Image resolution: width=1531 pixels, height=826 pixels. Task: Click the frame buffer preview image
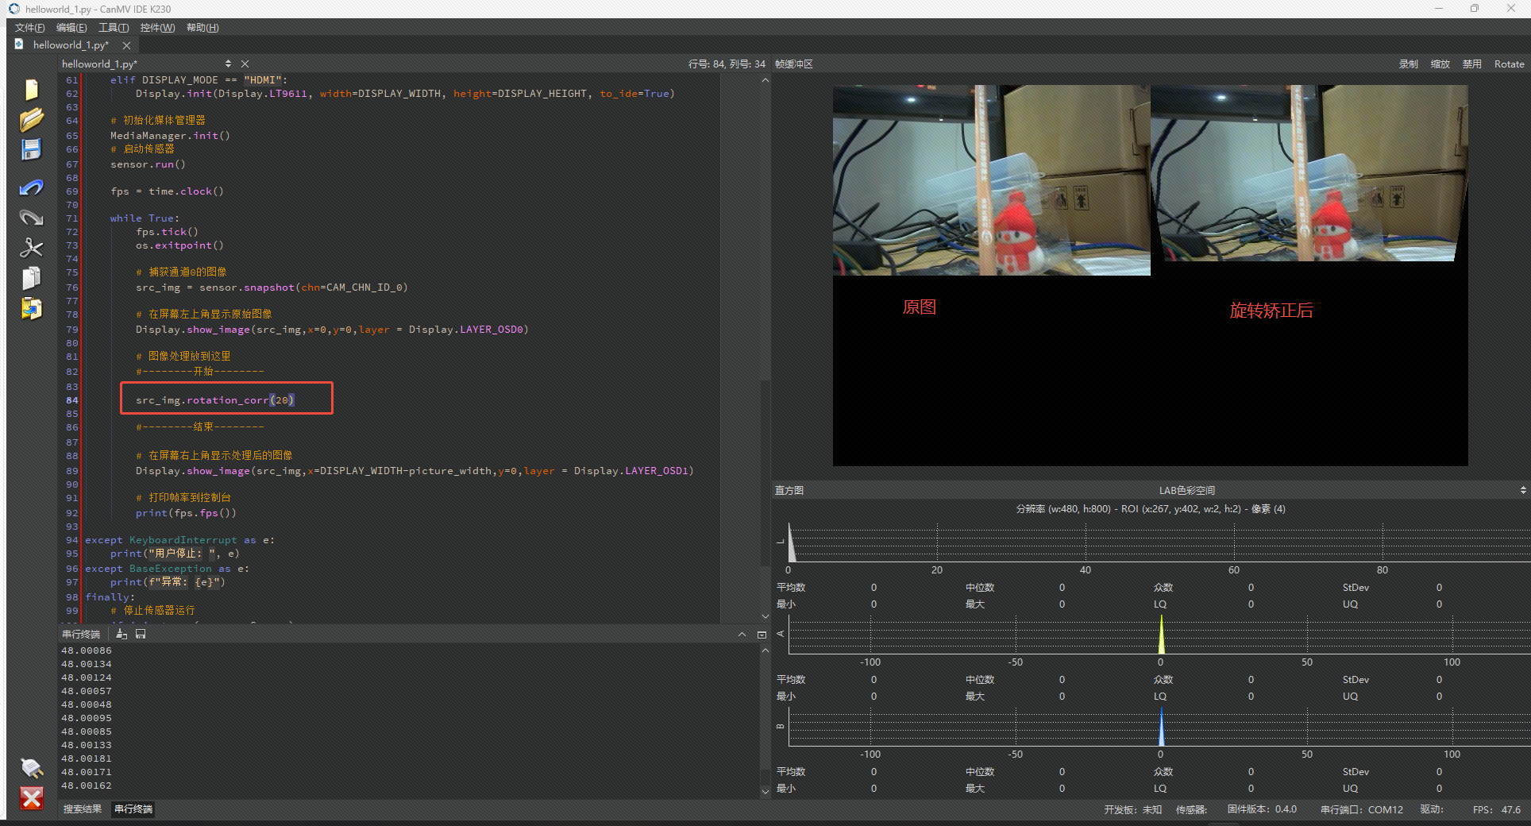[1150, 275]
